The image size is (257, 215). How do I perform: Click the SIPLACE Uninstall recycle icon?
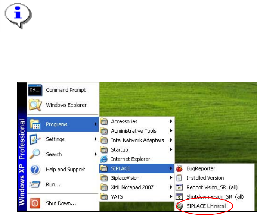179,206
